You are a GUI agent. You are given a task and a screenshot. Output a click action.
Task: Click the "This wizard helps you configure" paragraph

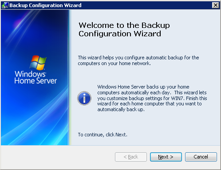click(x=138, y=60)
